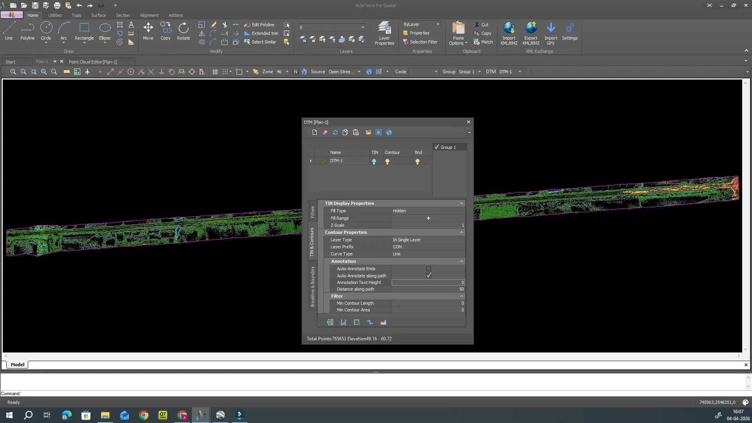Click the open folder icon in DTM toolbar
The width and height of the screenshot is (752, 423).
coord(368,132)
